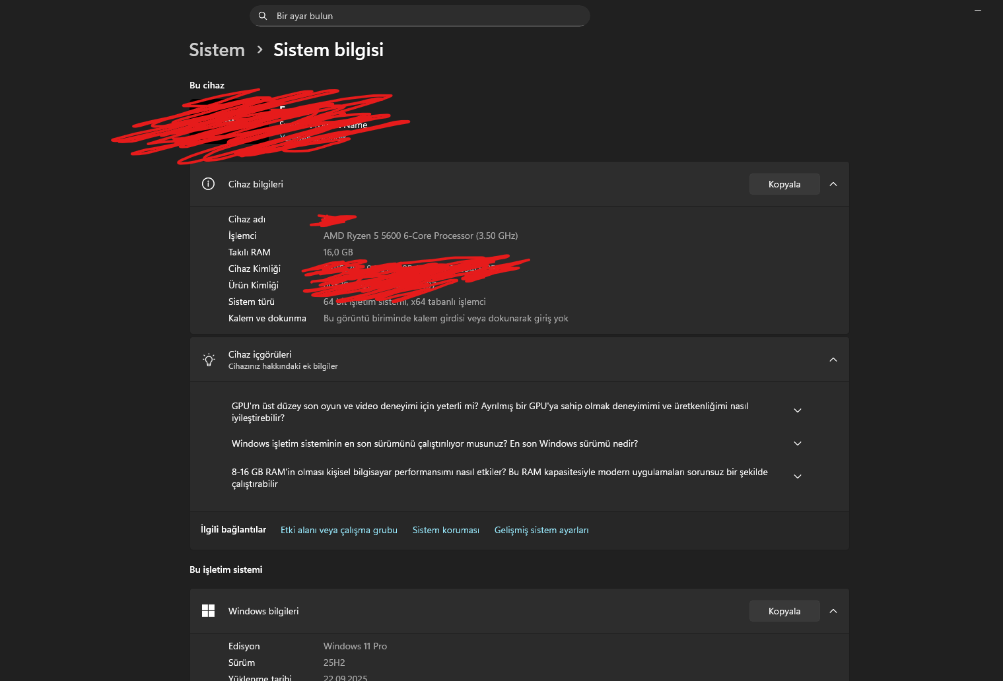Click the 'Bu cihaz' heading
Image resolution: width=1003 pixels, height=681 pixels.
coord(207,85)
